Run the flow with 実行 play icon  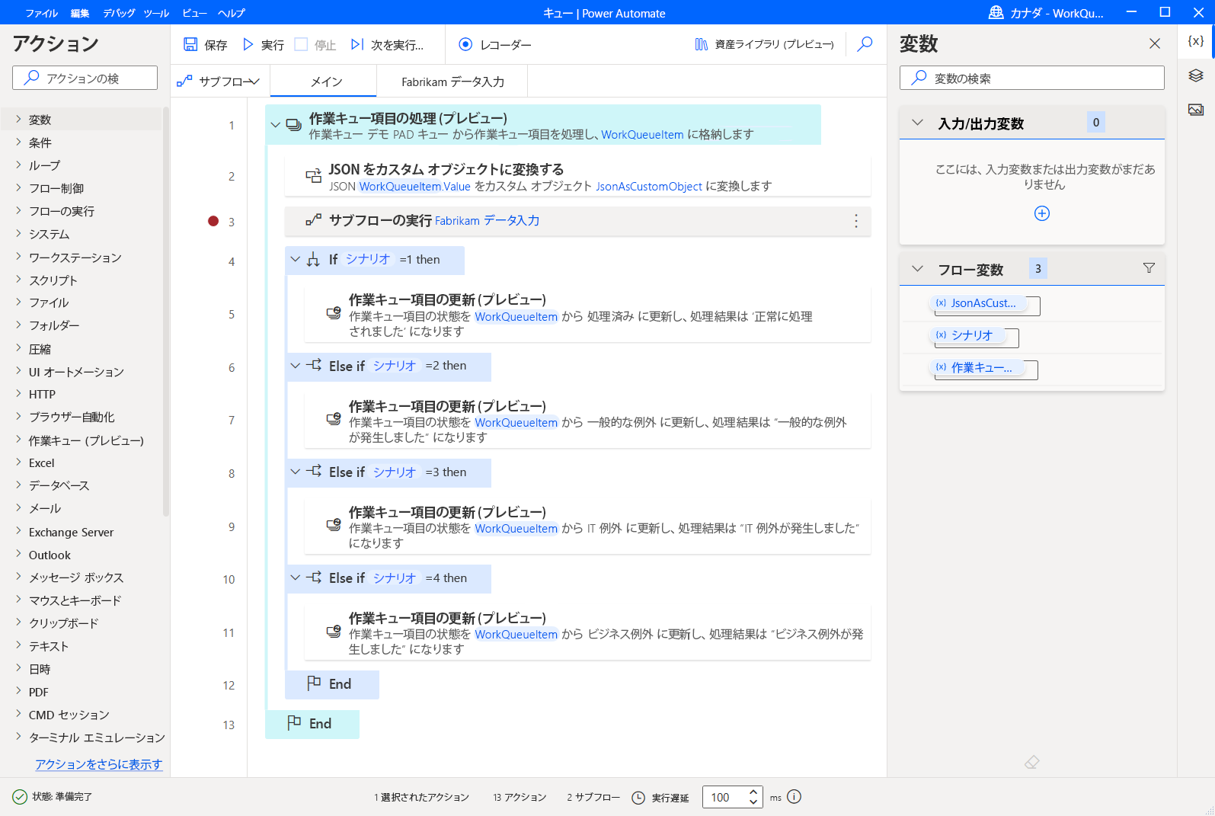pos(248,45)
